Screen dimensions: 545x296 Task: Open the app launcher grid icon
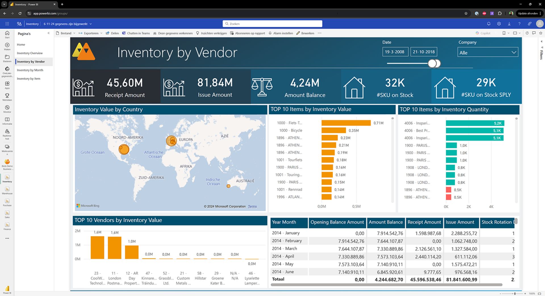coord(7,24)
